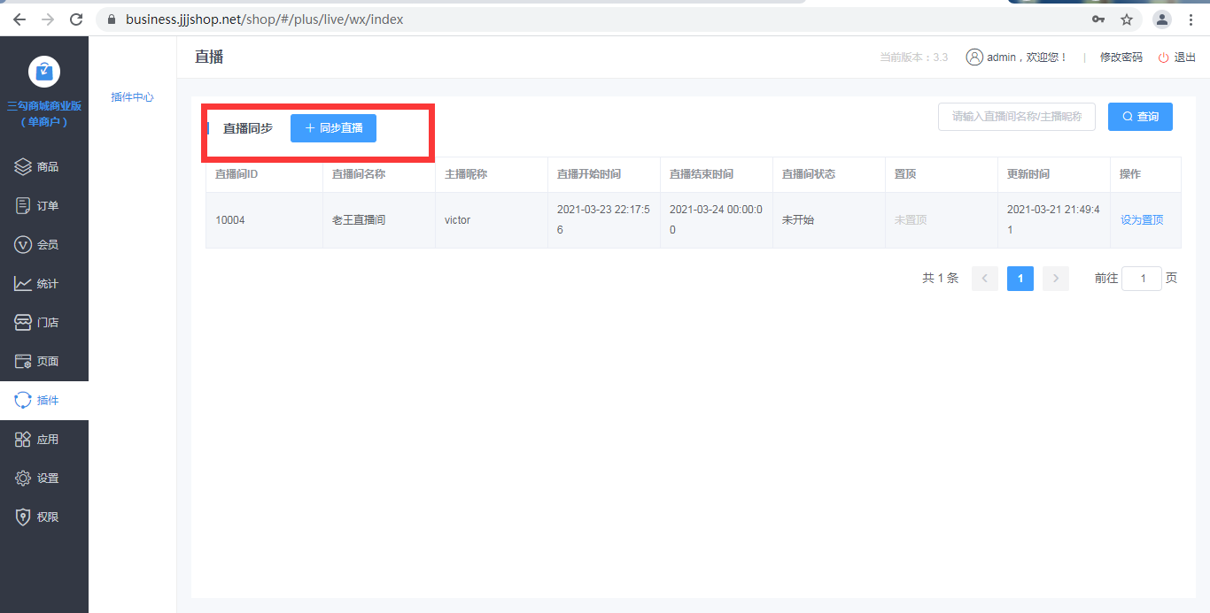Go to 插件中心 submenu
The height and width of the screenshot is (613, 1210).
[132, 97]
